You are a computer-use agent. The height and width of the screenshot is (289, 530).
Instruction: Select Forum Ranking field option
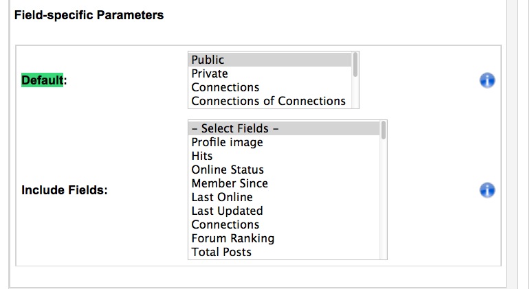pyautogui.click(x=284, y=238)
